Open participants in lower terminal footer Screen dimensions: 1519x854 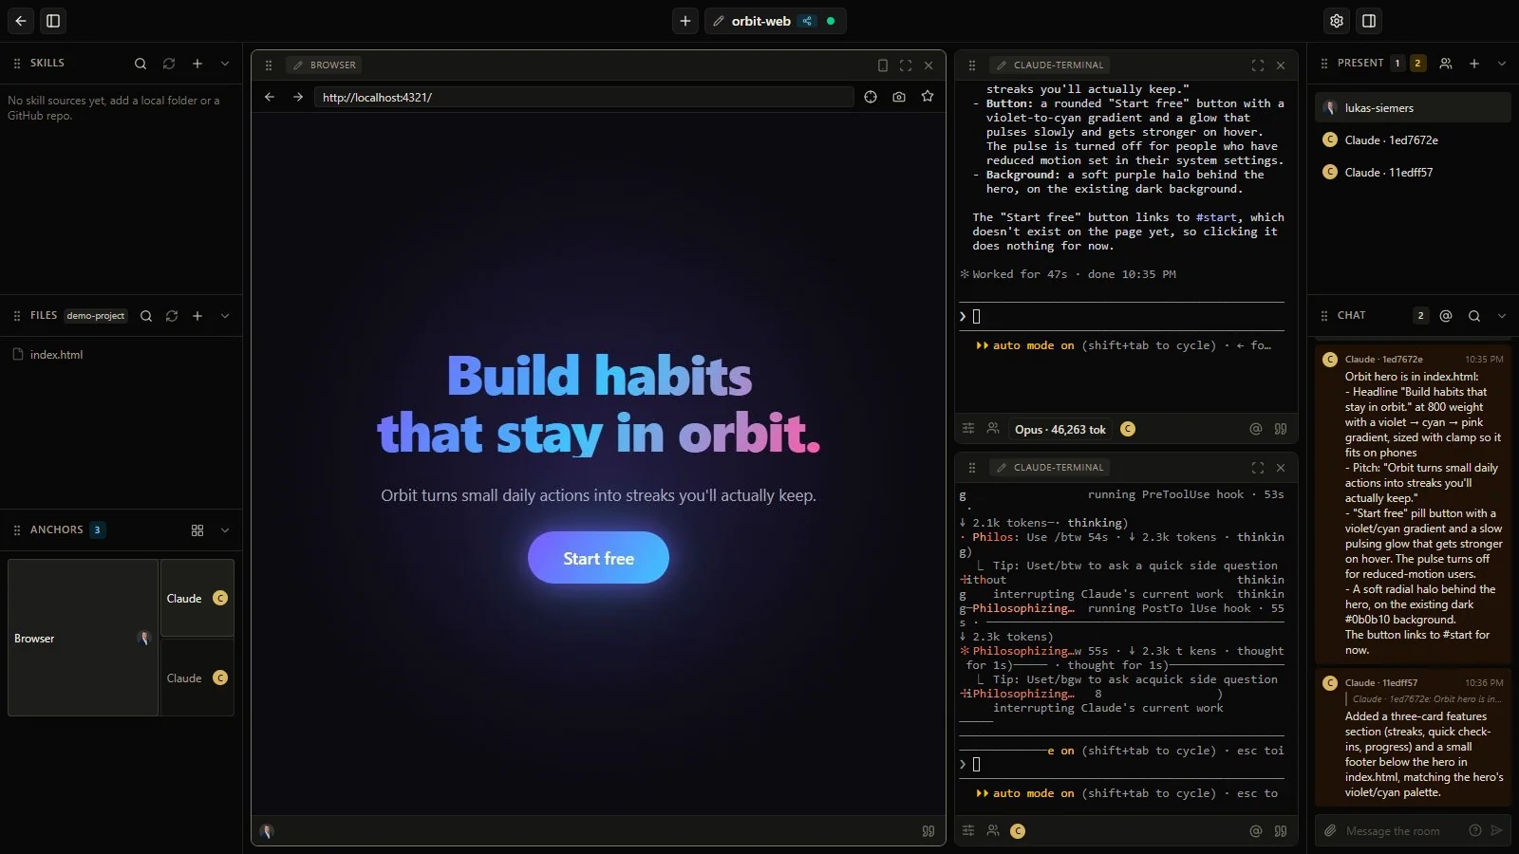point(993,831)
